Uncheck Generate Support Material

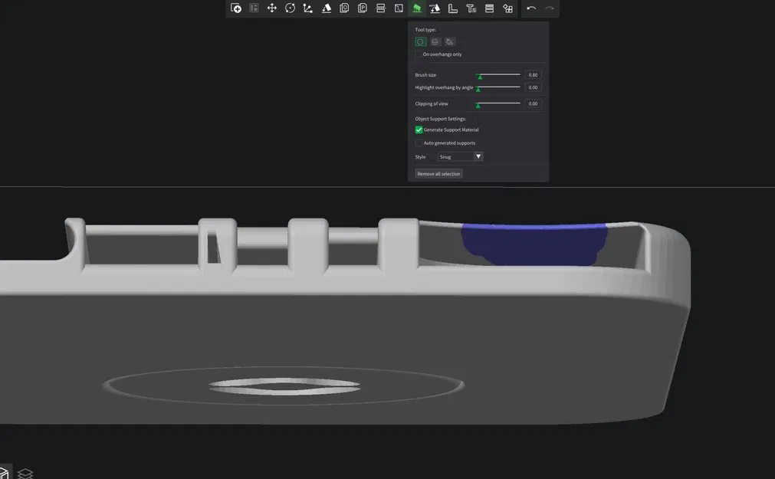pyautogui.click(x=419, y=130)
